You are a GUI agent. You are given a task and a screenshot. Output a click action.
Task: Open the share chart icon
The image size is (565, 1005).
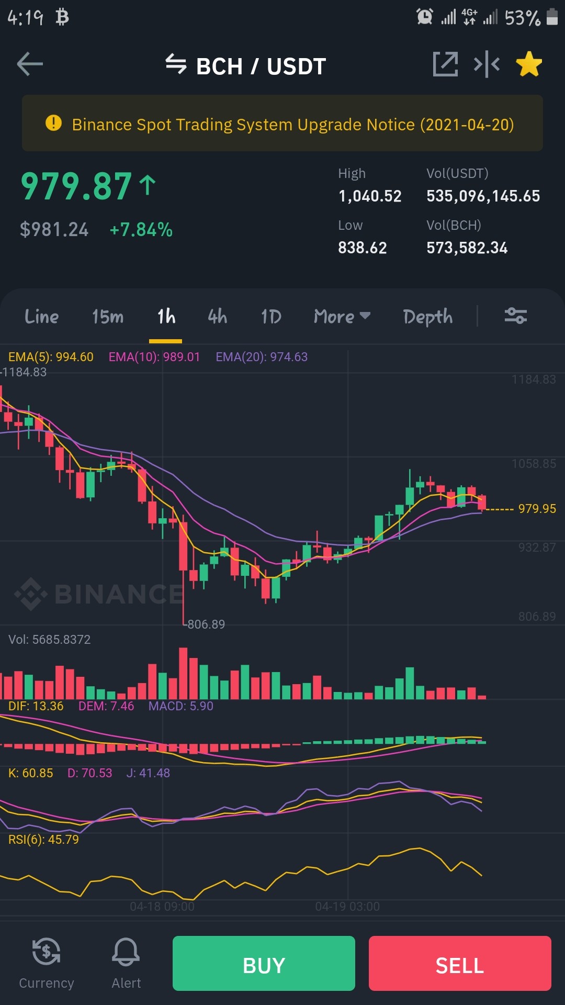(x=445, y=64)
